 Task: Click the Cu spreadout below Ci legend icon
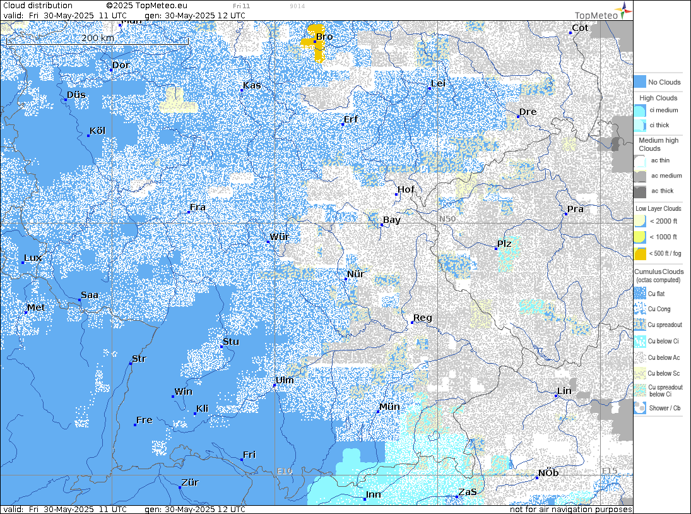point(640,390)
